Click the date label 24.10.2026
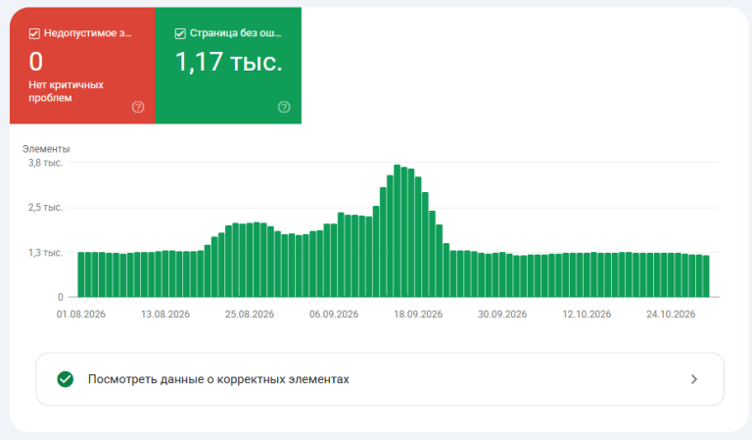Image resolution: width=752 pixels, height=440 pixels. point(671,315)
